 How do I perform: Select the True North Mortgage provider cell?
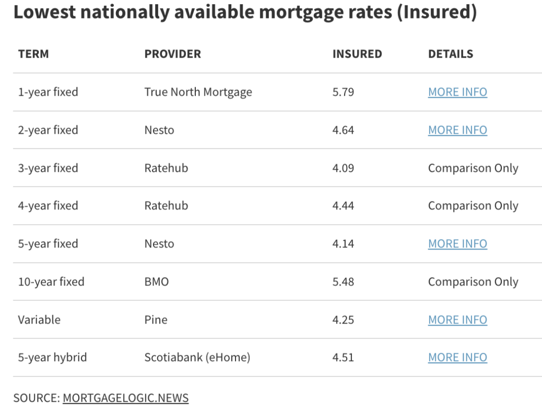click(198, 92)
